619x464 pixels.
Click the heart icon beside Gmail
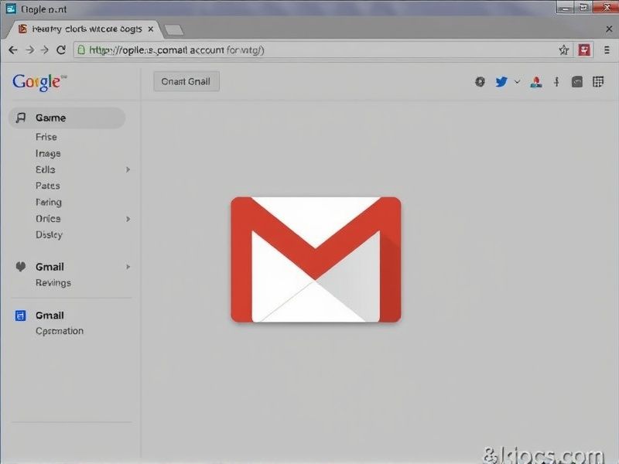click(x=21, y=267)
